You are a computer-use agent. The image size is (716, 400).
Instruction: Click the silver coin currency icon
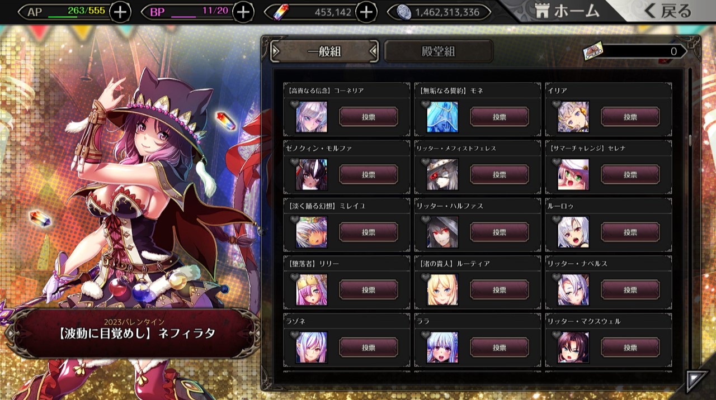(403, 12)
